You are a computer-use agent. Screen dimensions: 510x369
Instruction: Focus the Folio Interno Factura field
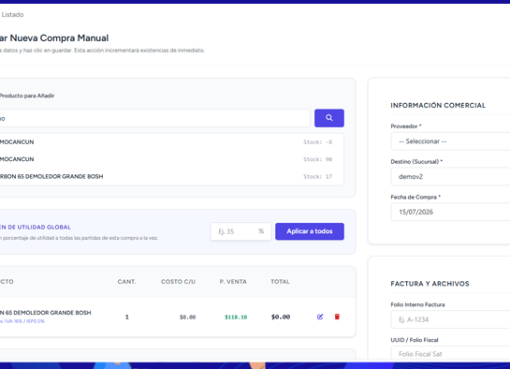(450, 319)
